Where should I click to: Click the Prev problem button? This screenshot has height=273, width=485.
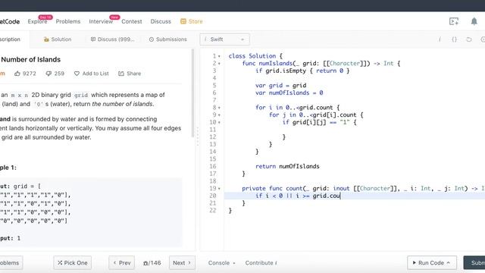coord(121,263)
